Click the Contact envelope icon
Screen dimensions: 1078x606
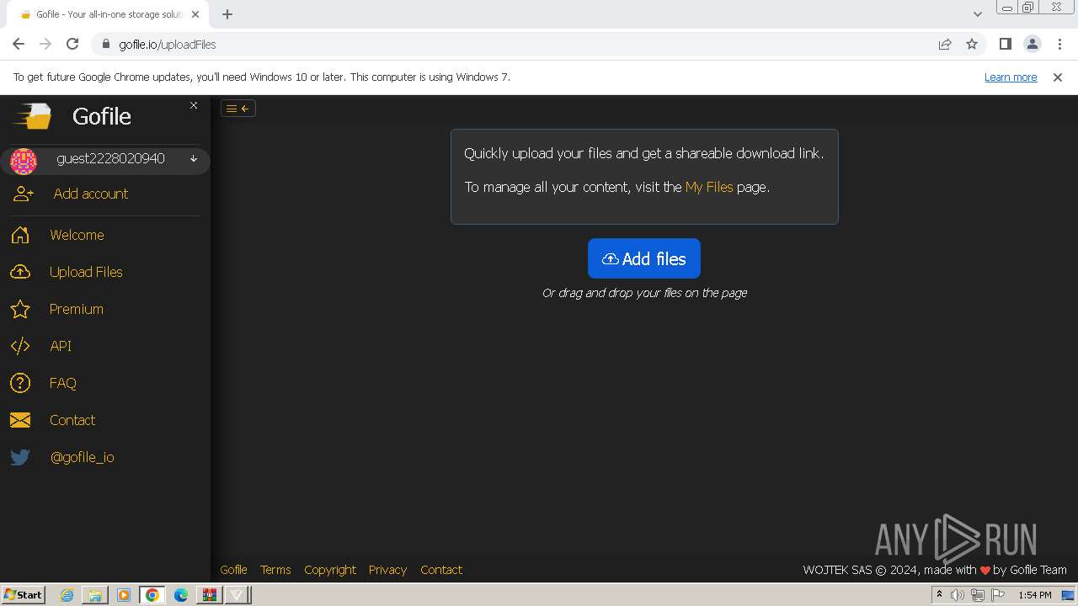(x=20, y=420)
